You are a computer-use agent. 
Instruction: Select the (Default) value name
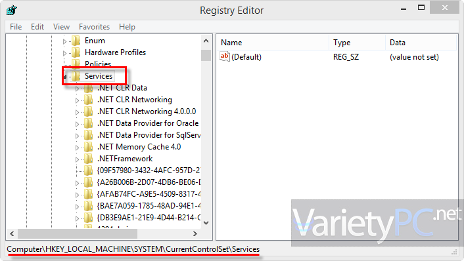click(246, 57)
